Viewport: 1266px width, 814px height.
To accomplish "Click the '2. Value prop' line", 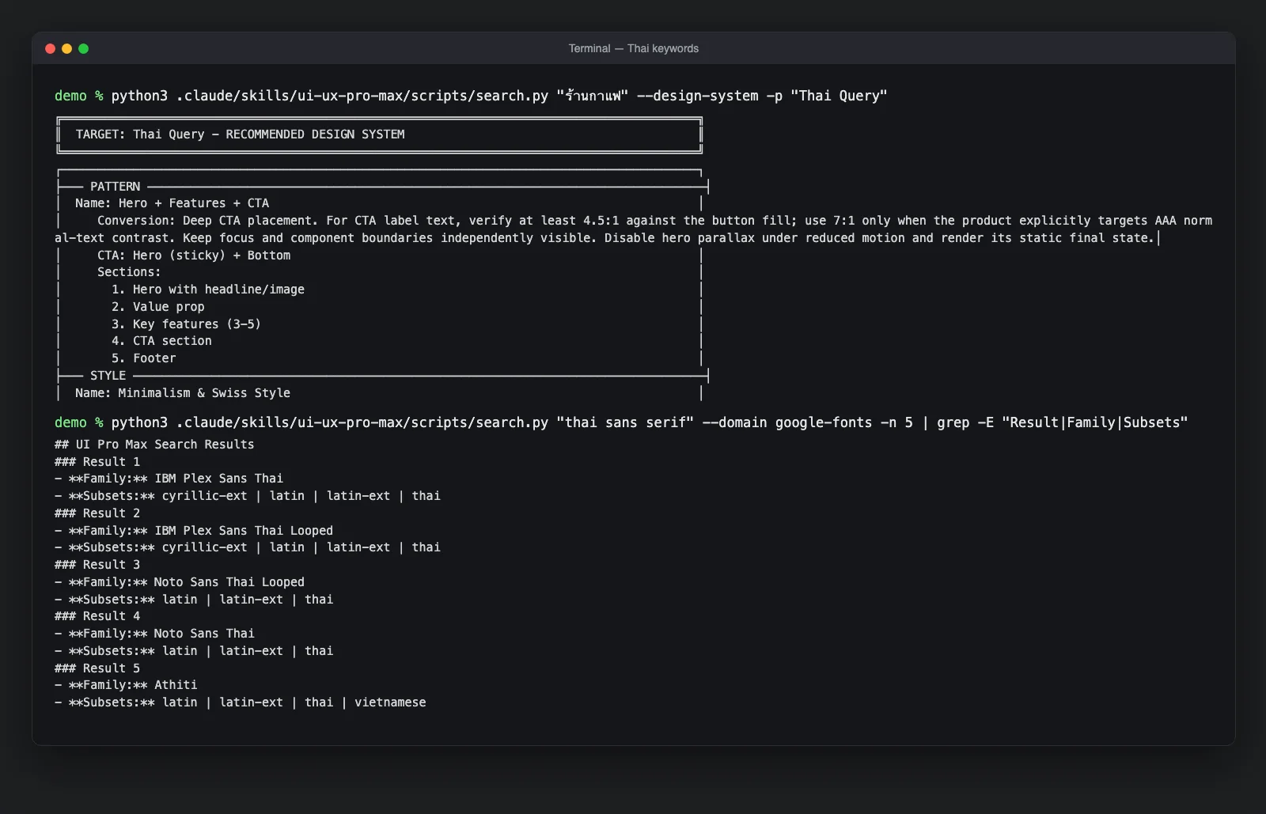I will tap(157, 307).
